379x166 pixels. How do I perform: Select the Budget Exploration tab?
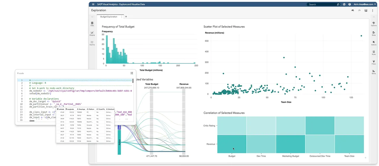[109, 17]
